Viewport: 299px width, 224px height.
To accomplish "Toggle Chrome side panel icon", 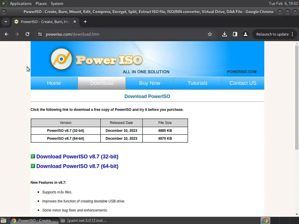I will point(235,34).
